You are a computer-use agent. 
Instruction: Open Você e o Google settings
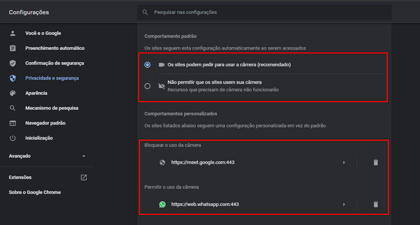click(43, 33)
